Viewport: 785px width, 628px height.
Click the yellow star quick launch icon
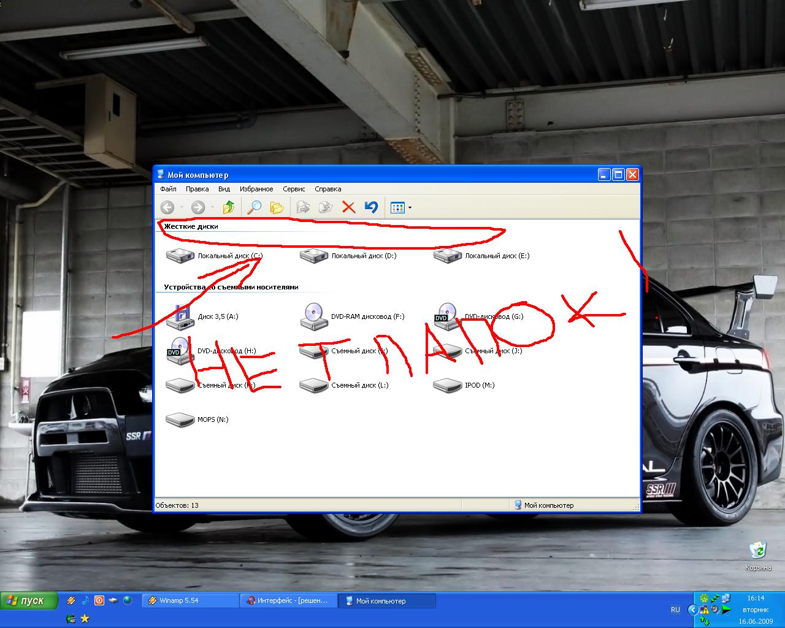tap(85, 619)
